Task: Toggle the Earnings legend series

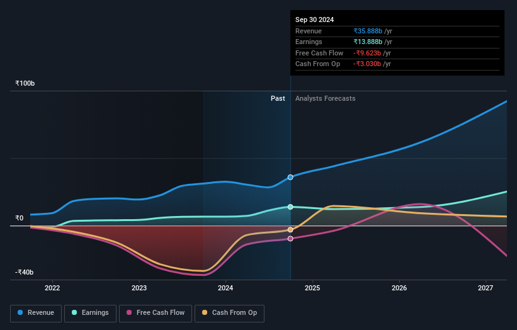Action: [90, 313]
